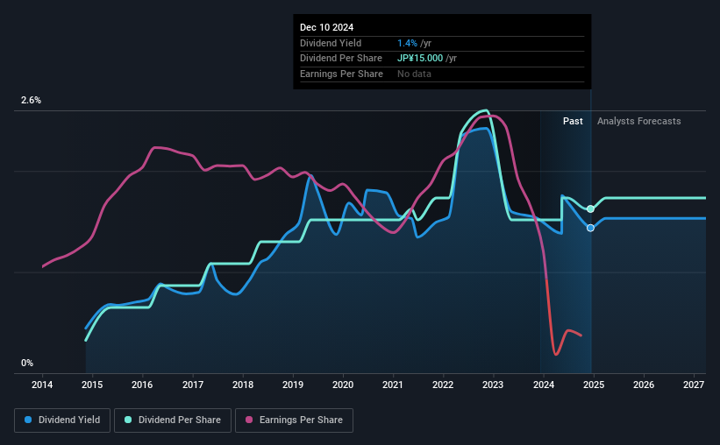Toggle the Earnings Per Share legend series
Viewport: 720px width, 445px height.
tap(294, 420)
